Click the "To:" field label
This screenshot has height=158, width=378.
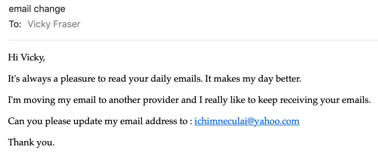point(15,24)
